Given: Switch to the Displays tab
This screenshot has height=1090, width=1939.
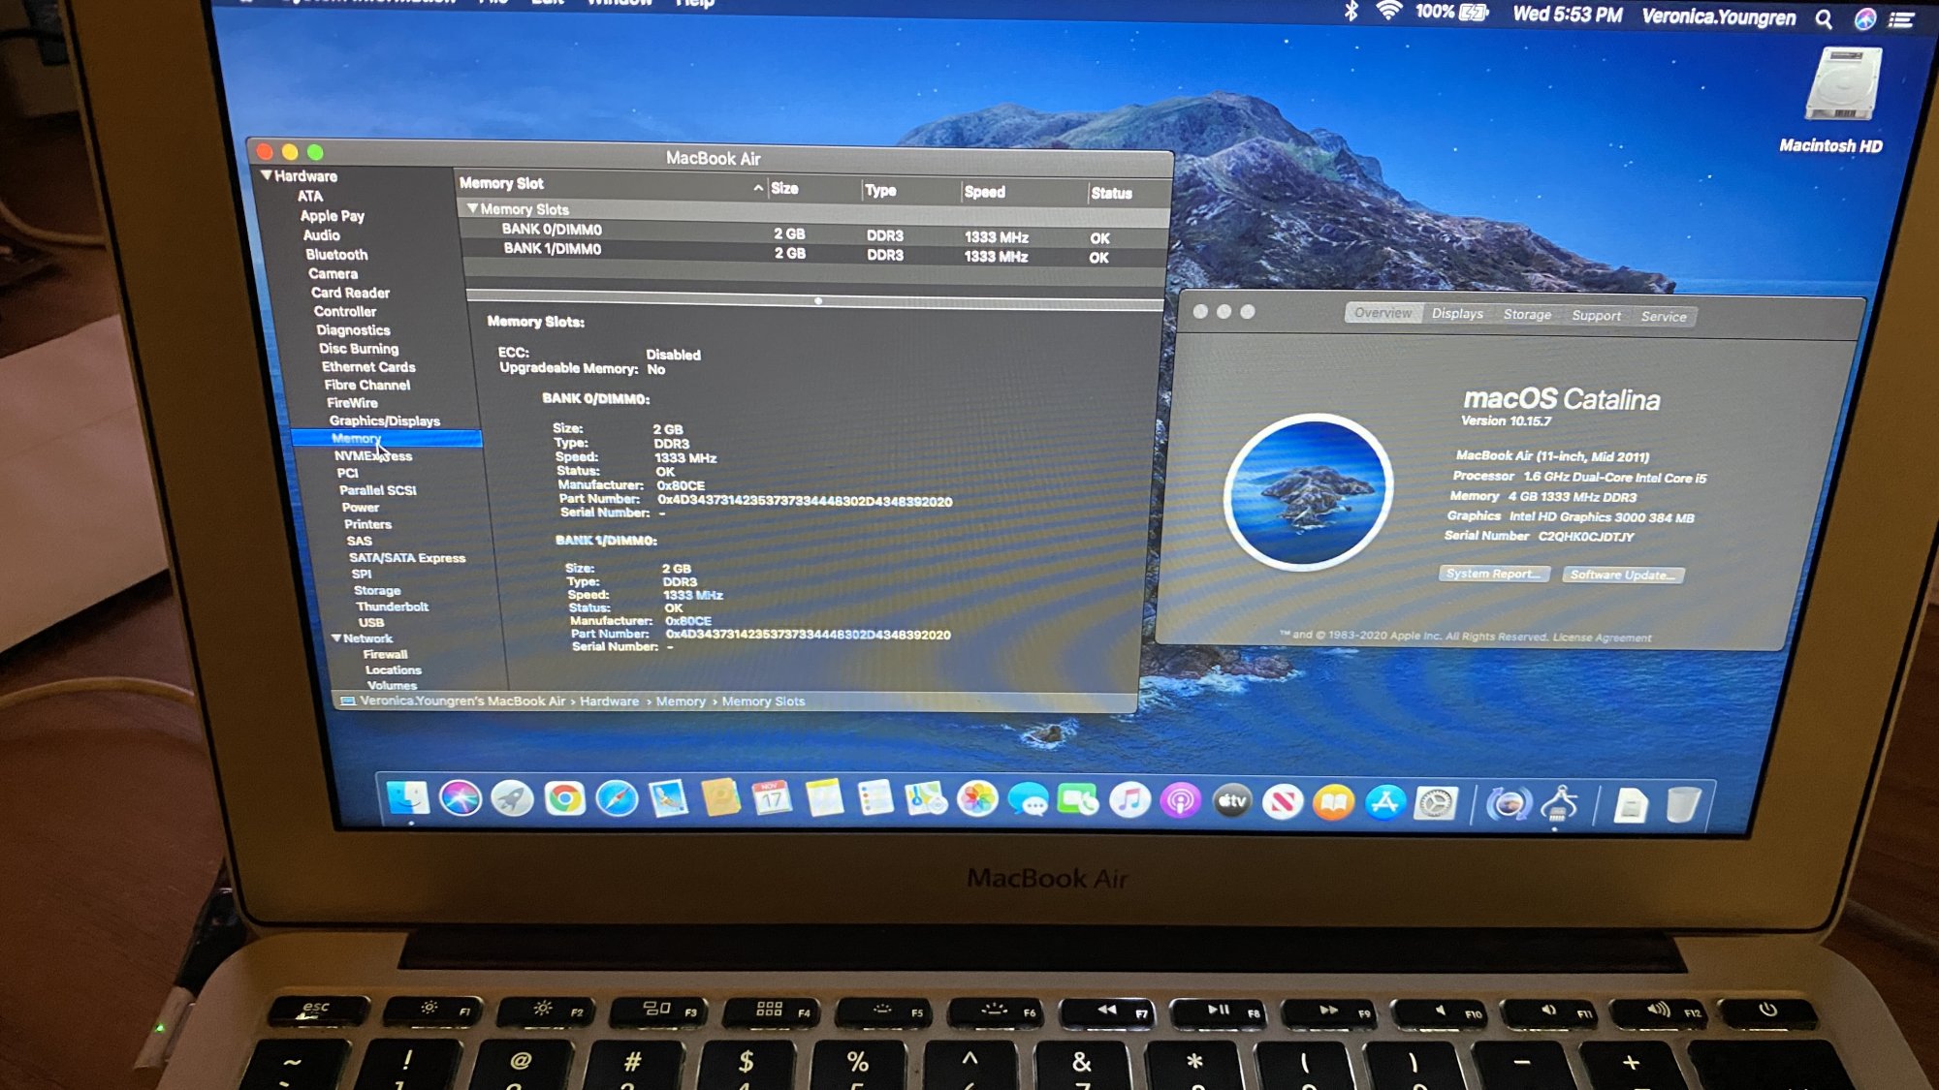Looking at the screenshot, I should pyautogui.click(x=1456, y=314).
